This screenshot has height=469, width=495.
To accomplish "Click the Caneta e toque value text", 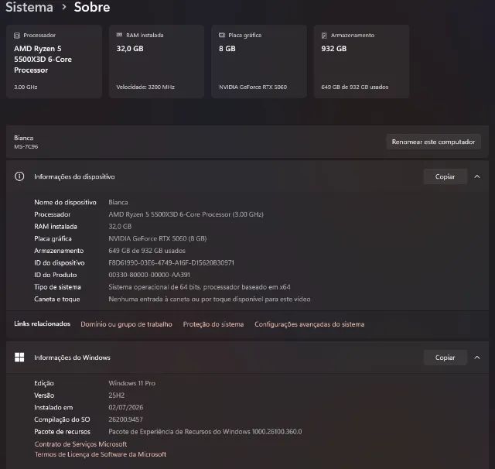I will (210, 299).
